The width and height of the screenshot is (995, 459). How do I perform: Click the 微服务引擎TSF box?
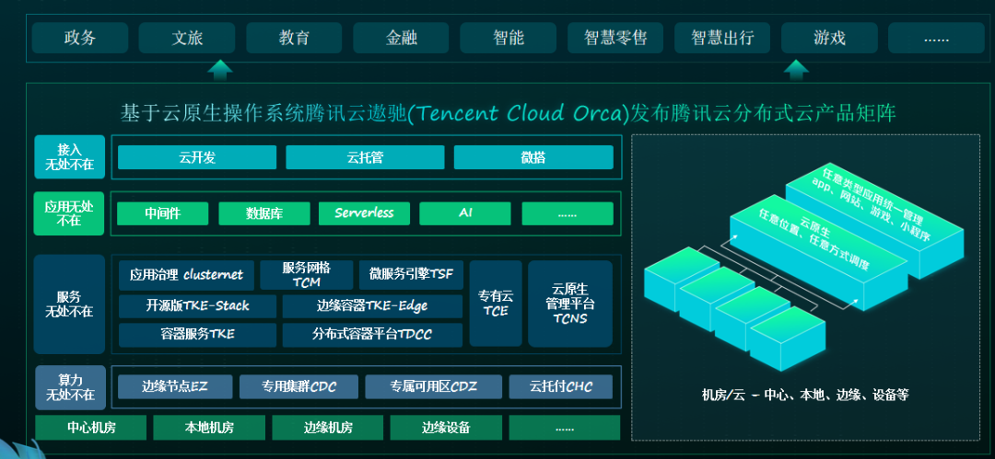(411, 275)
